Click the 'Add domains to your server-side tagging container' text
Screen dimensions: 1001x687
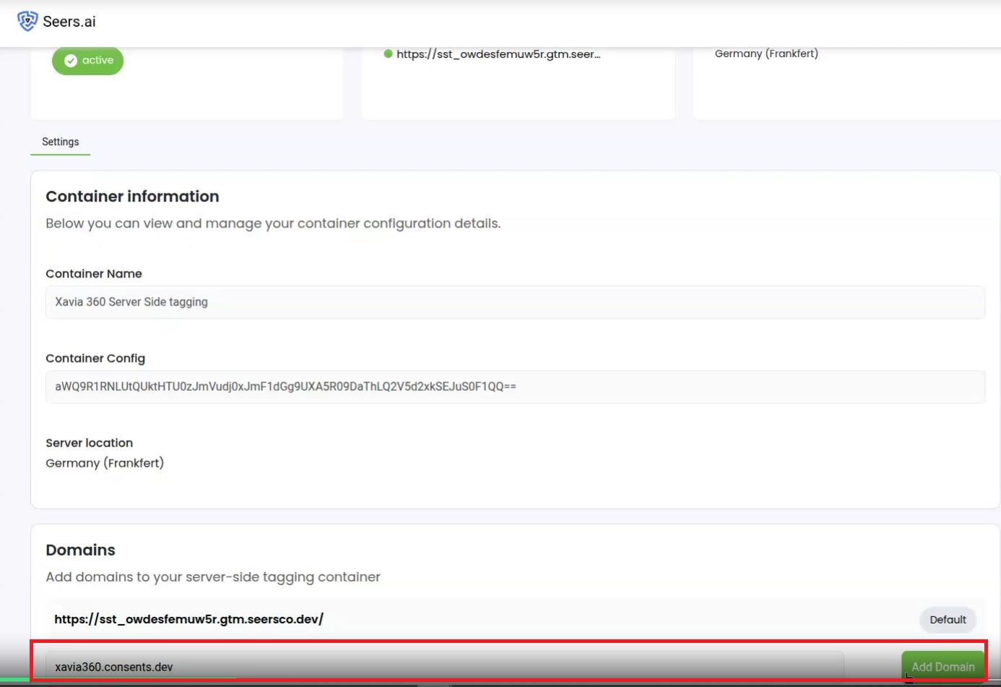point(213,576)
